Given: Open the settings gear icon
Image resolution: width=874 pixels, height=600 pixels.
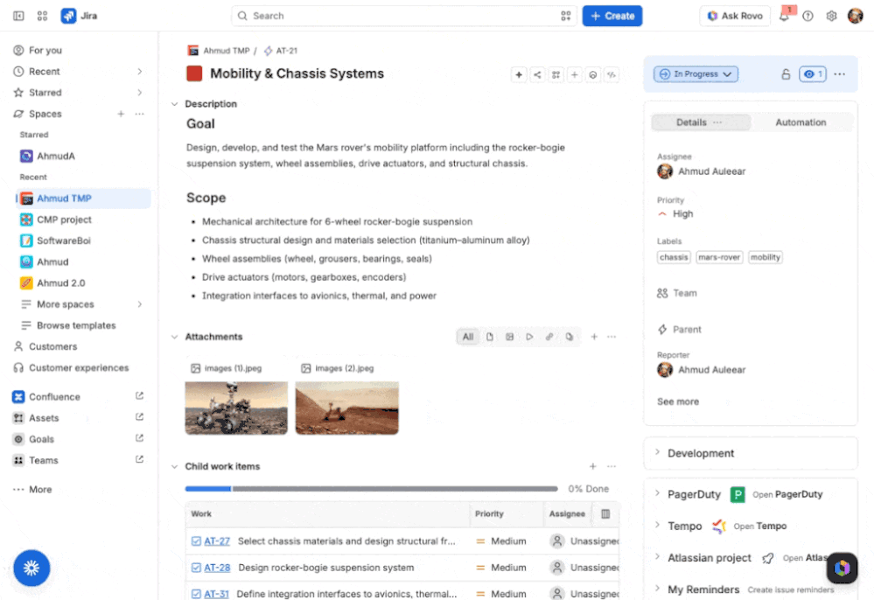Looking at the screenshot, I should pos(831,16).
